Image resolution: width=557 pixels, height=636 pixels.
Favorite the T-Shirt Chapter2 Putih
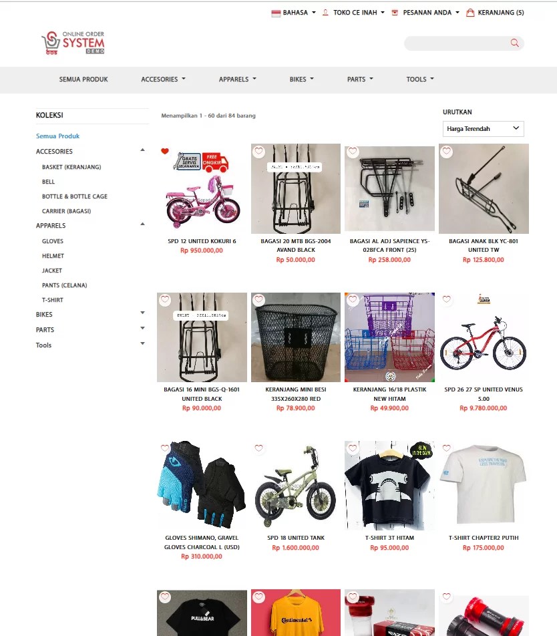[x=446, y=448]
